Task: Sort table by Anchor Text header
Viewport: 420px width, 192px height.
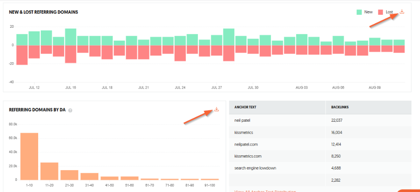Action: 245,107
